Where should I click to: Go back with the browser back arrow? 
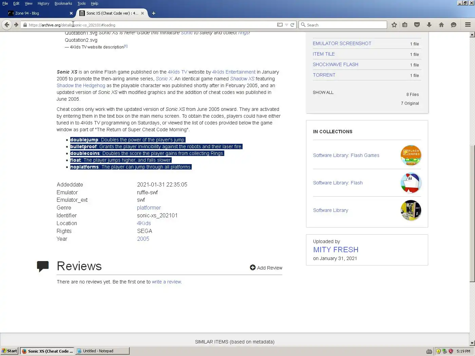pos(7,25)
